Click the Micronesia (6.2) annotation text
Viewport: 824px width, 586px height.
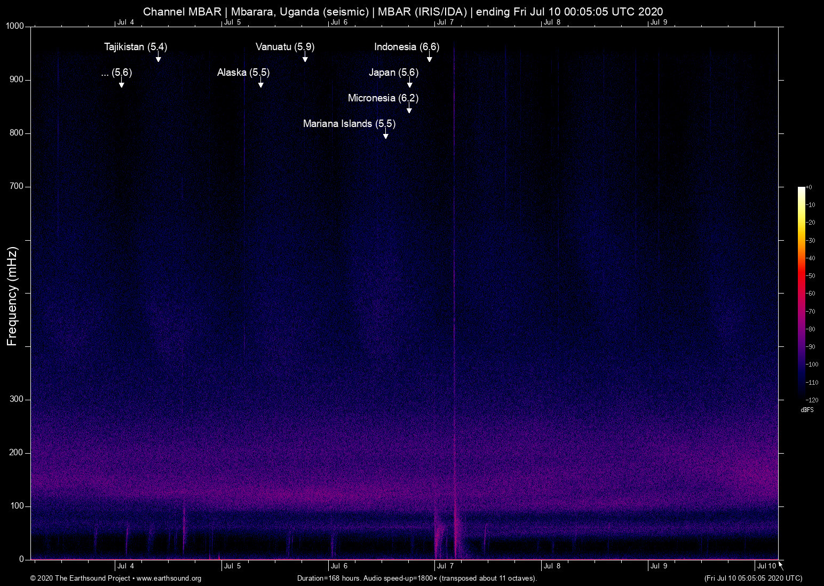383,98
